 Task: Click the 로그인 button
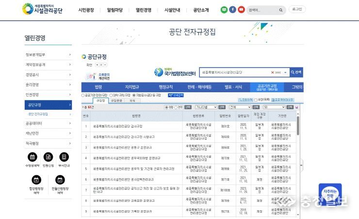pos(297,9)
